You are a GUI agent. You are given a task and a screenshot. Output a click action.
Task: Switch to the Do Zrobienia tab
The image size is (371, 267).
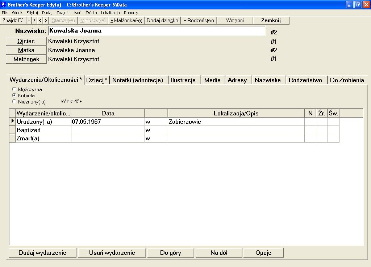(347, 80)
